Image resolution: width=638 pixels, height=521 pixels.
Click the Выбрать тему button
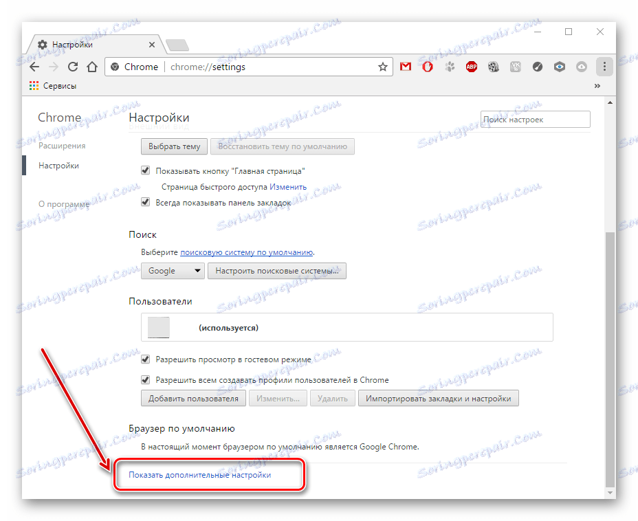coord(174,146)
